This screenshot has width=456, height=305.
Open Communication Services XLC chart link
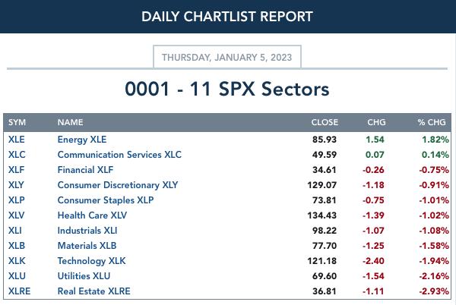[119, 155]
